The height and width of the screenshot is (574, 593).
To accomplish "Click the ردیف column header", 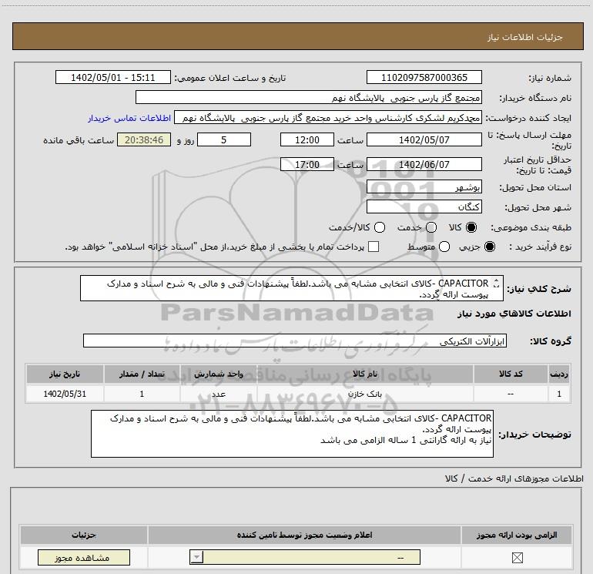I will [559, 374].
